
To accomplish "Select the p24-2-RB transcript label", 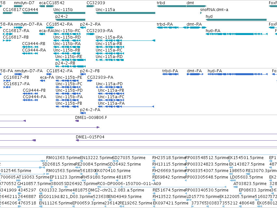I will pos(65,63).
